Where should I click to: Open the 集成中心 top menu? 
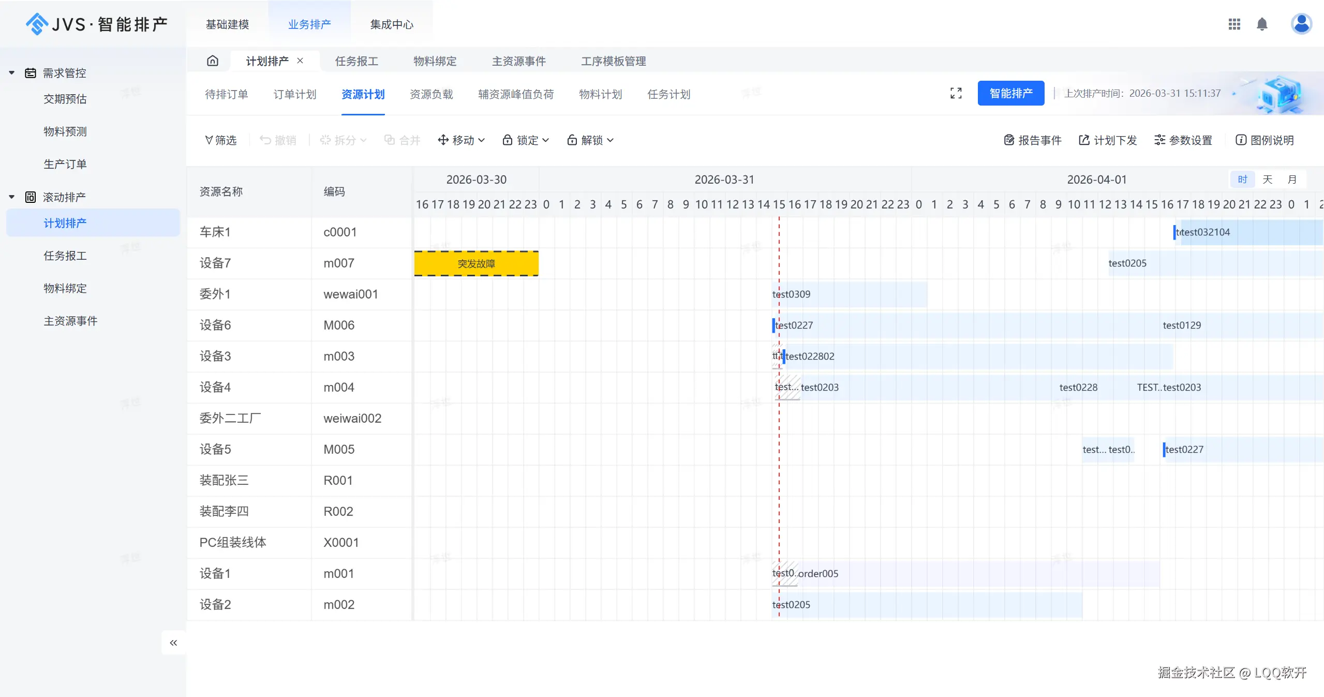click(x=391, y=24)
